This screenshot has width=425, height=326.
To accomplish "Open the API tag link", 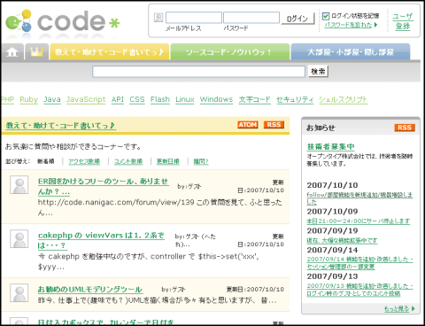I will tap(118, 99).
